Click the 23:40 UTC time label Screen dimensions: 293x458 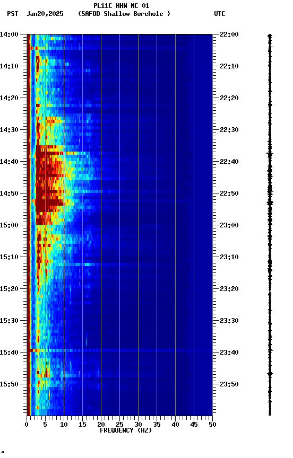tap(229, 353)
